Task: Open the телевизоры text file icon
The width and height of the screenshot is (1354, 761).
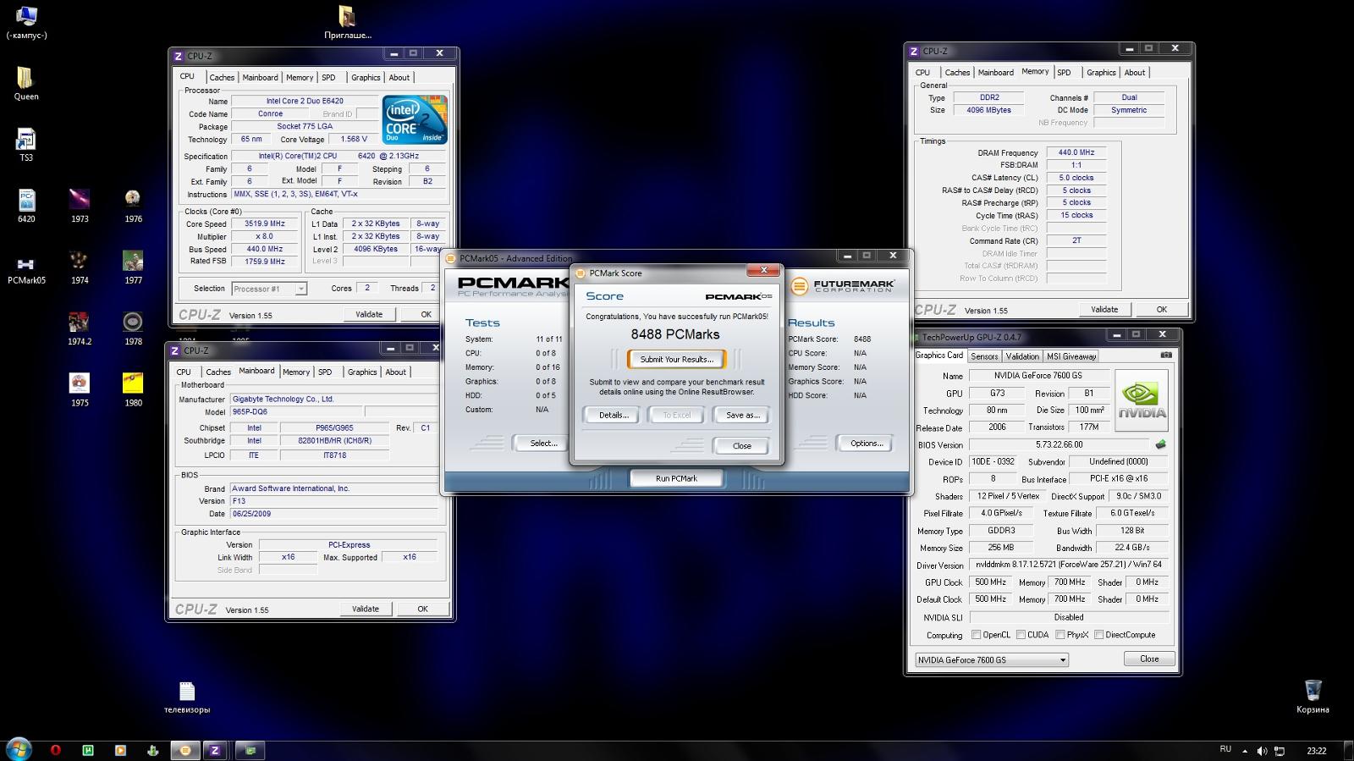Action: click(x=187, y=697)
